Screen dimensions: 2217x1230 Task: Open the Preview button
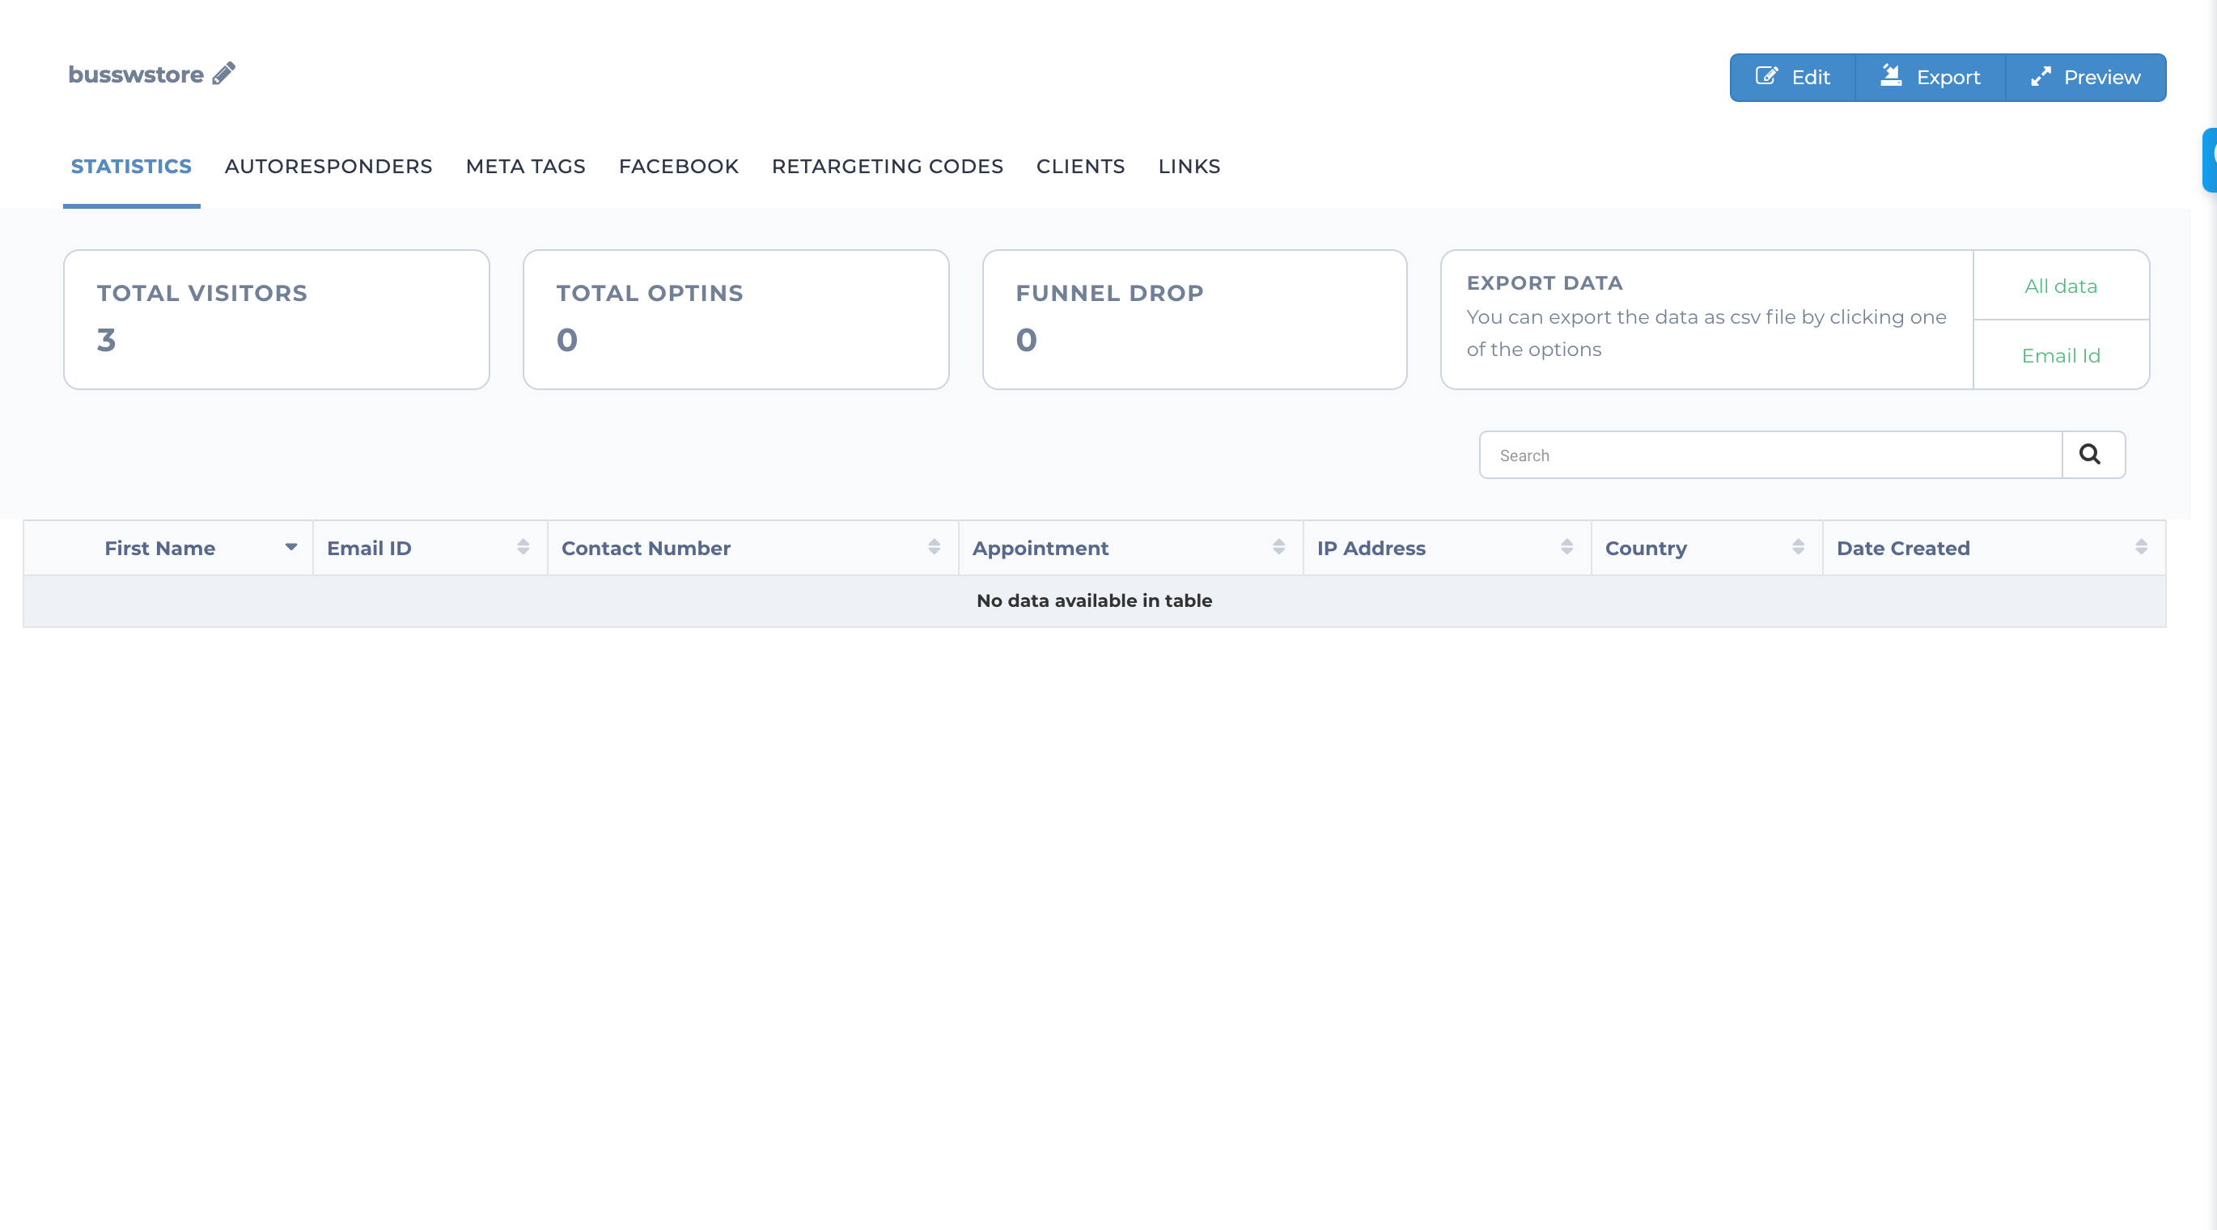point(2085,78)
